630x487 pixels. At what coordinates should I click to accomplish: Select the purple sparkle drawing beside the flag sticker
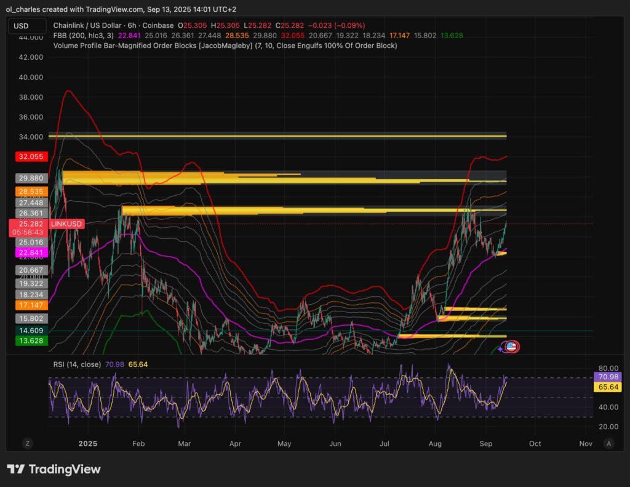click(500, 348)
